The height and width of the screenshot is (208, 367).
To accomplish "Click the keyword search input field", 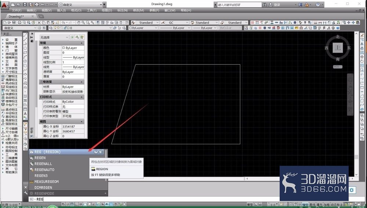I will (x=239, y=4).
